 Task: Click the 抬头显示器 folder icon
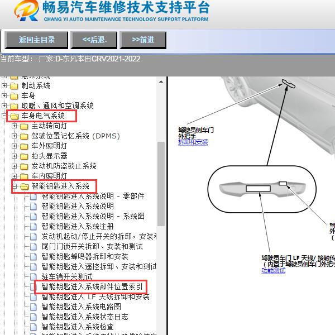pyautogui.click(x=24, y=156)
